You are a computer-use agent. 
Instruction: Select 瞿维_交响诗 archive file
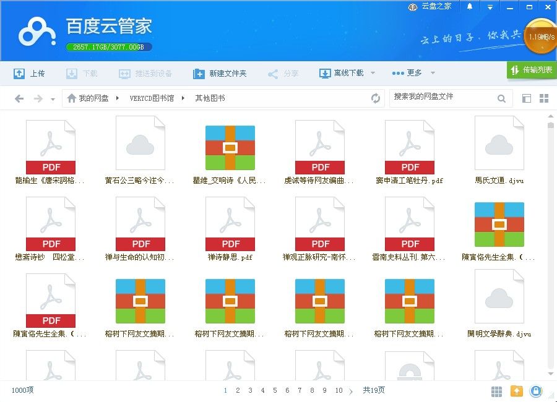(x=230, y=155)
